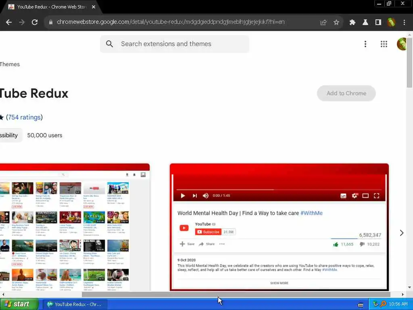Click the video progress bar in screenshot
The image size is (413, 310).
pos(279,190)
